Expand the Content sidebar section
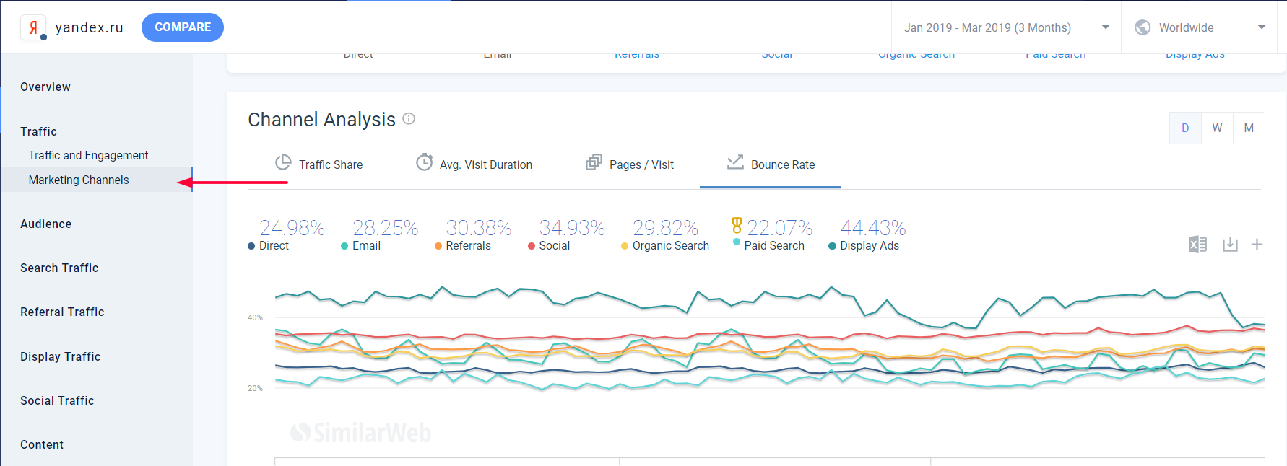Screen dimensions: 1287x466 pyautogui.click(x=42, y=445)
